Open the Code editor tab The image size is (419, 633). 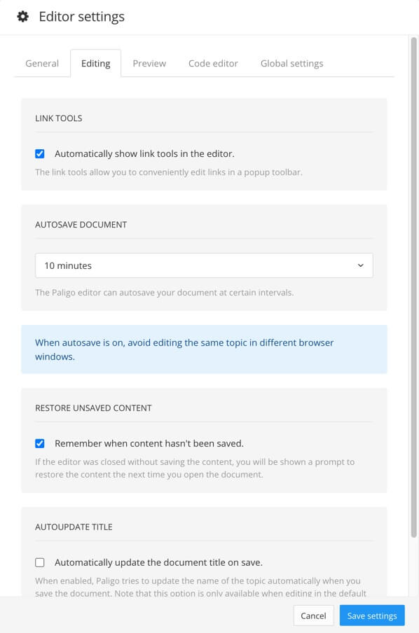[213, 63]
